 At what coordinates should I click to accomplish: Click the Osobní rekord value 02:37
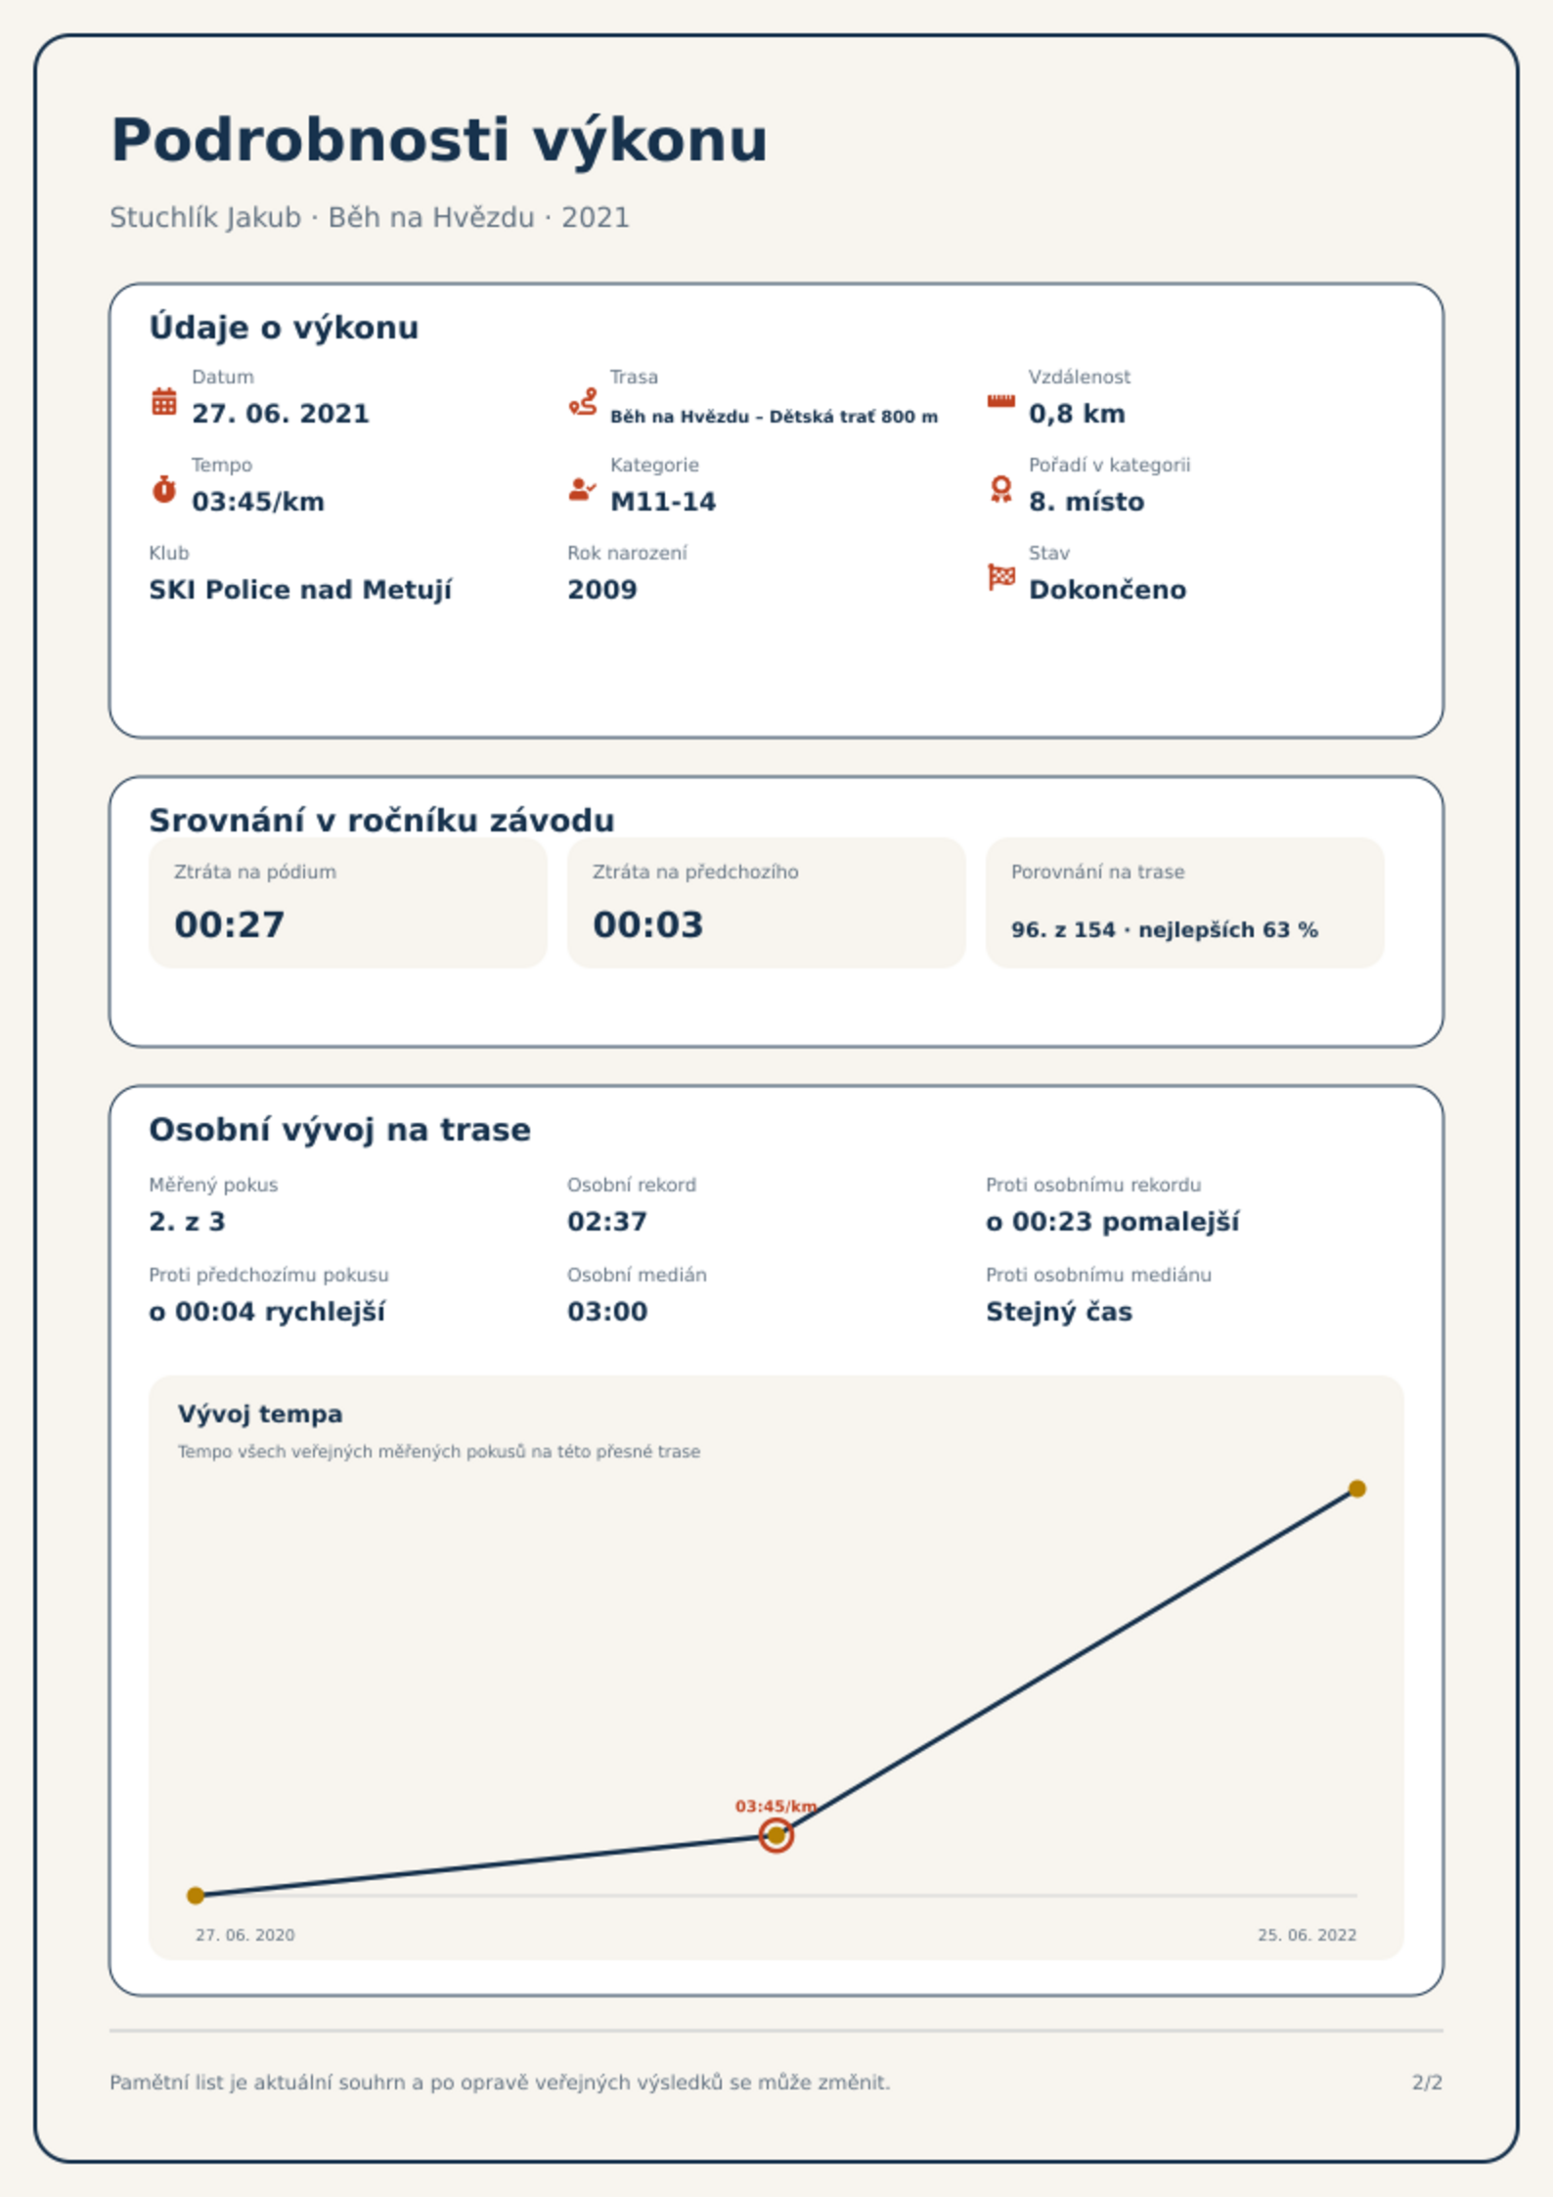click(607, 1222)
